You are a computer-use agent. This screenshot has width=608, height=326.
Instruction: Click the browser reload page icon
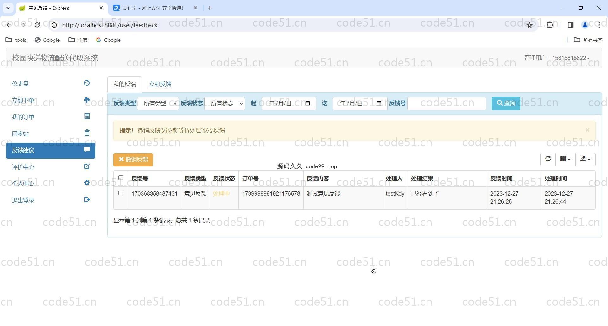37,25
